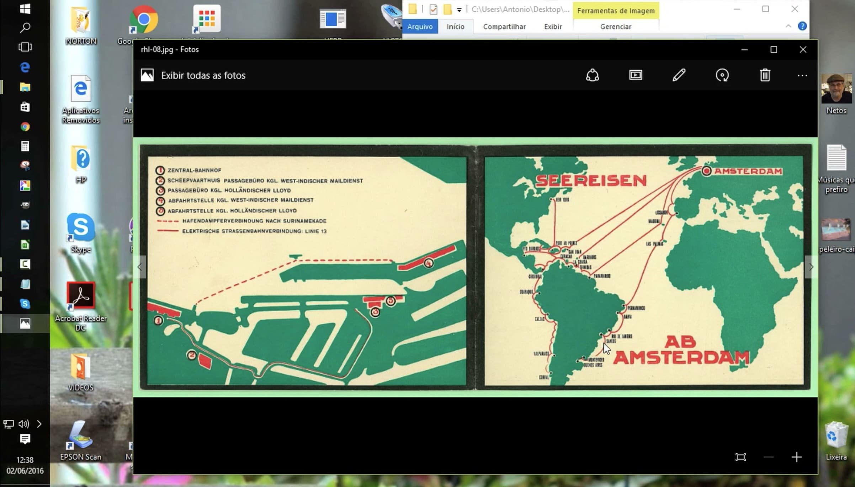The image size is (855, 487).
Task: Launch Edge from the taskbar
Action: coord(25,67)
